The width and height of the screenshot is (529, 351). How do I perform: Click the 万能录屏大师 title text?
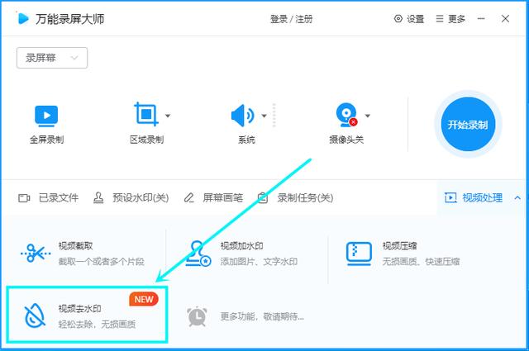pos(69,19)
